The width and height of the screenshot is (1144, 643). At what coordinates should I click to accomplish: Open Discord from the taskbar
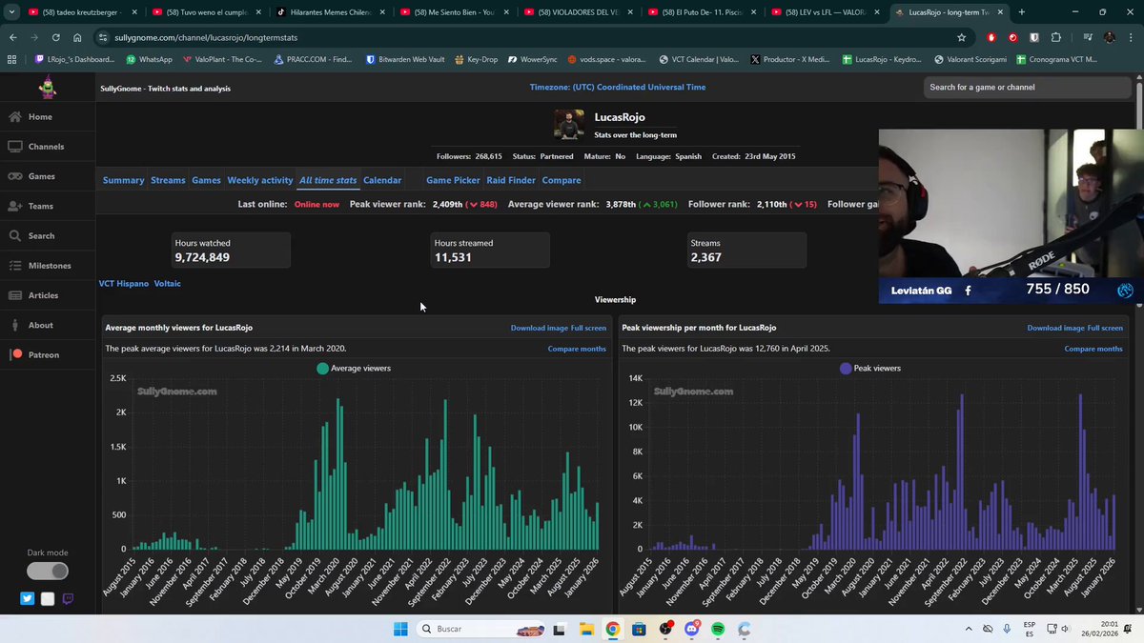click(691, 629)
